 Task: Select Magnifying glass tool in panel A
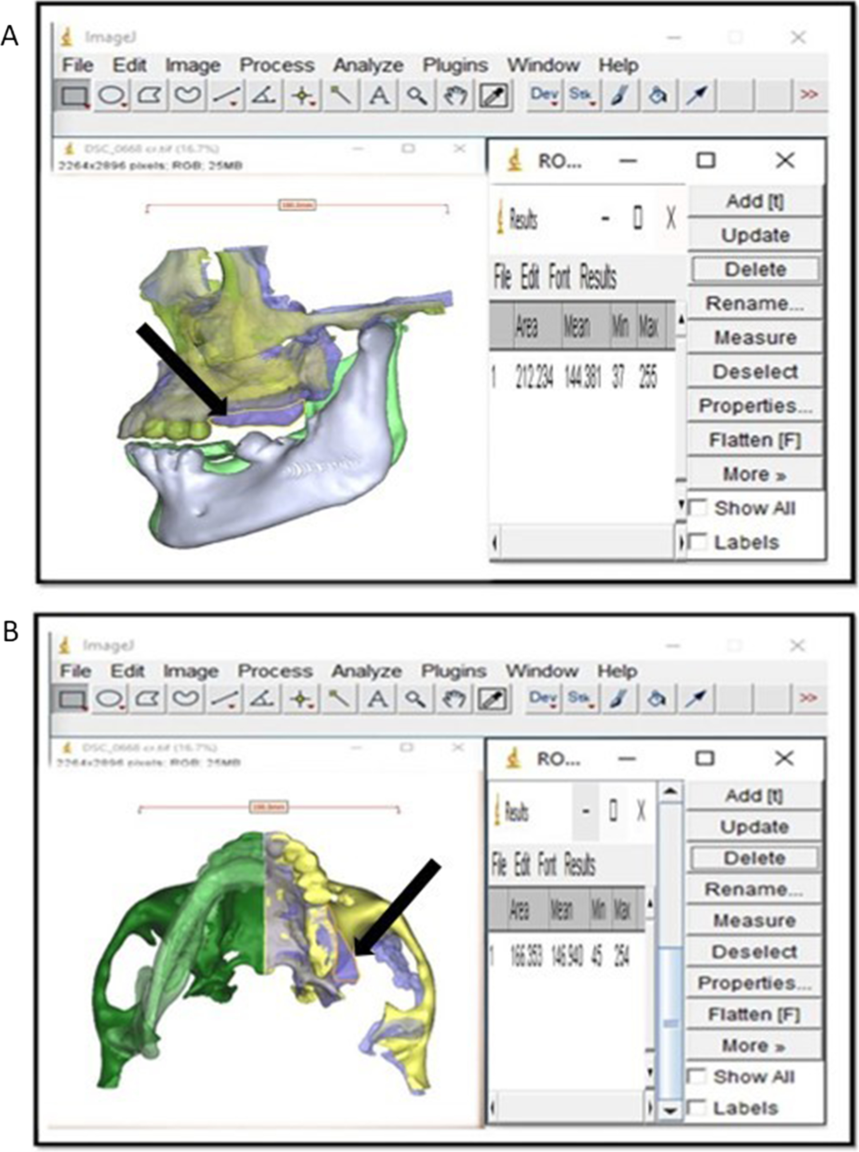click(x=417, y=96)
